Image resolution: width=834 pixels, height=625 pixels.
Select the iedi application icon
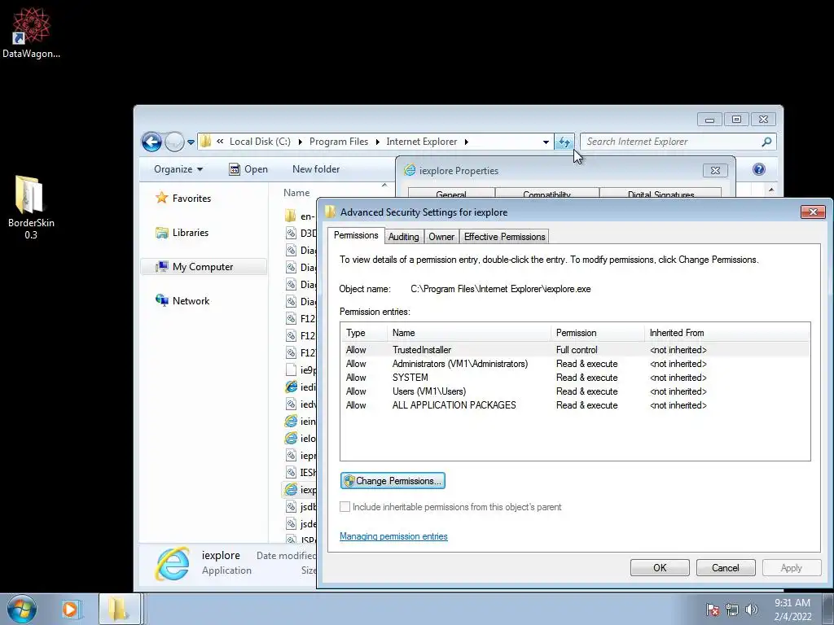coord(291,387)
